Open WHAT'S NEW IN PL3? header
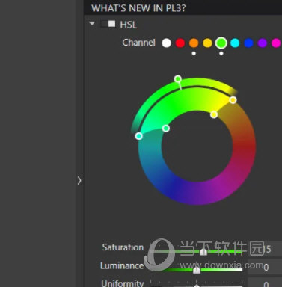This screenshot has width=282, height=287. pos(138,8)
